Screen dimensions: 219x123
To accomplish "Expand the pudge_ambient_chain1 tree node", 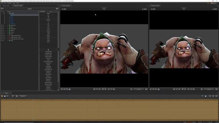I will coord(8,37).
